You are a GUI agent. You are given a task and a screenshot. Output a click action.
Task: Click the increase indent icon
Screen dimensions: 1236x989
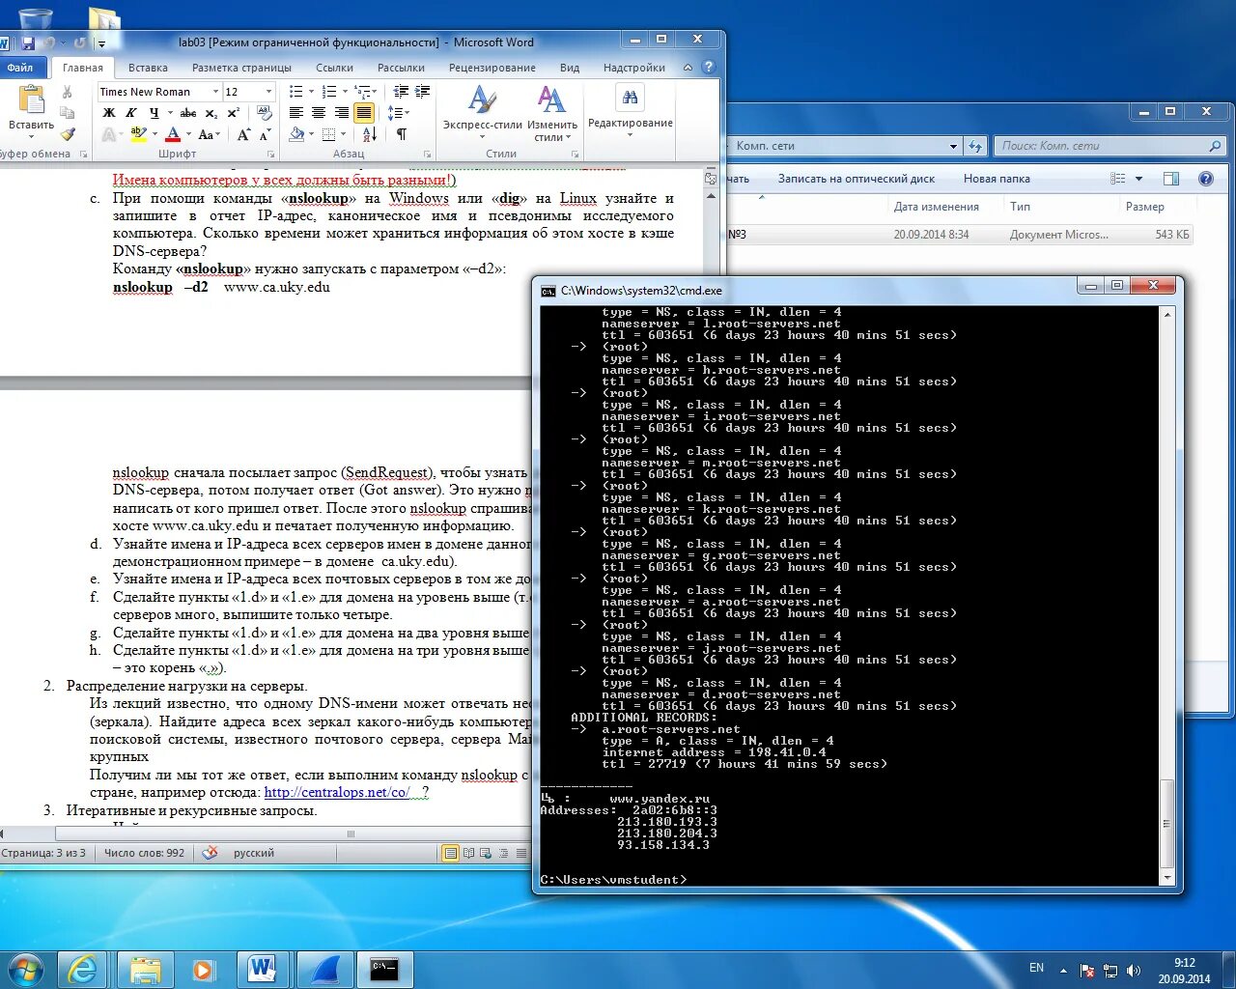tap(423, 92)
